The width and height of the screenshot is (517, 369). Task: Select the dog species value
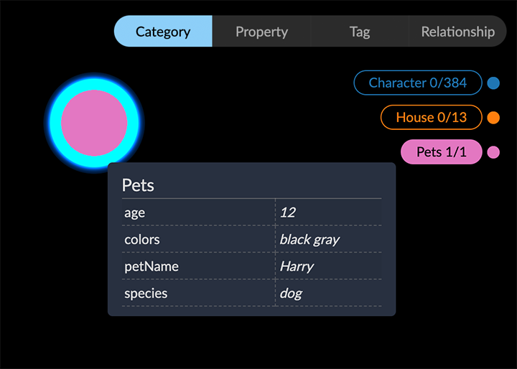point(291,293)
